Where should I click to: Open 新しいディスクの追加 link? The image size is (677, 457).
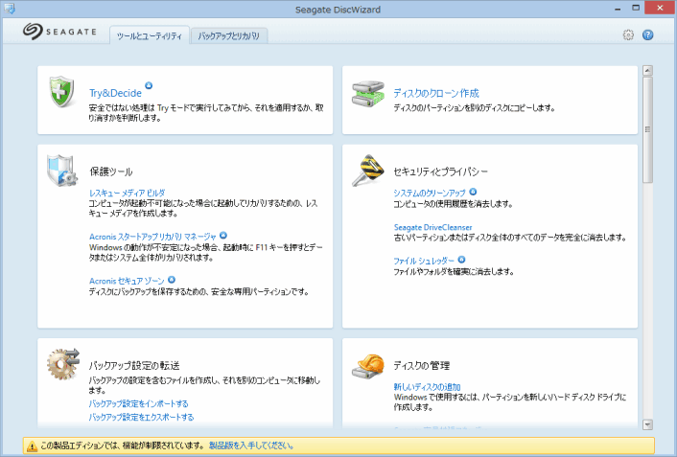click(427, 387)
